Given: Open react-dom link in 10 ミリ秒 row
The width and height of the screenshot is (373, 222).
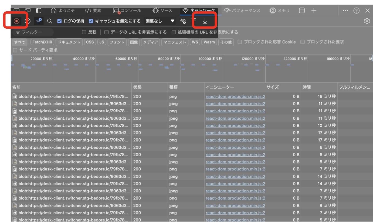Looking at the screenshot, I should pos(235,126).
